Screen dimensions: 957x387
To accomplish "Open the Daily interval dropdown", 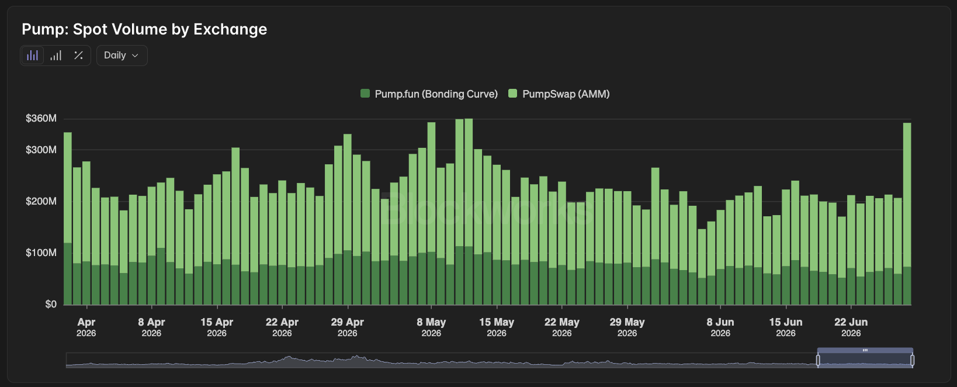I will 122,56.
